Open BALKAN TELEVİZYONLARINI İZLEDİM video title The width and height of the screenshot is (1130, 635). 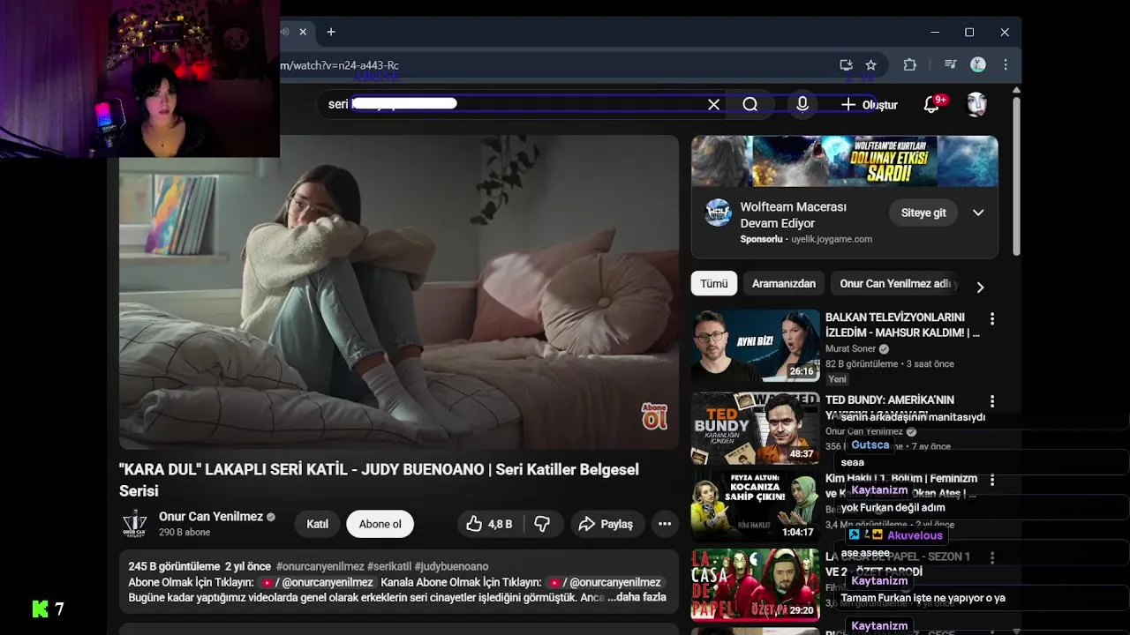coord(902,325)
